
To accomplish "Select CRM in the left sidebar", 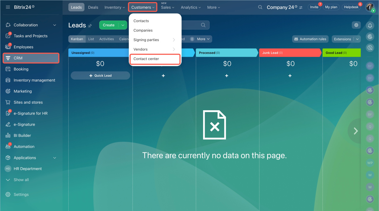I will click(x=31, y=58).
